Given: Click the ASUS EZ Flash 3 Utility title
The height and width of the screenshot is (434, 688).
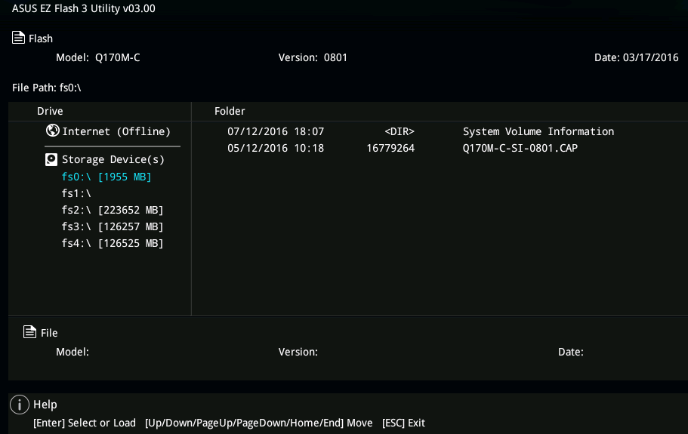Looking at the screenshot, I should click(83, 8).
